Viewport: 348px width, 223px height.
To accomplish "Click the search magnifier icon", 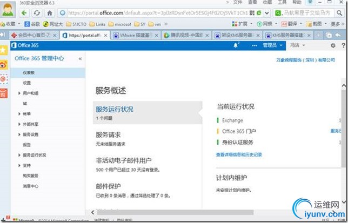I will pos(339,13).
